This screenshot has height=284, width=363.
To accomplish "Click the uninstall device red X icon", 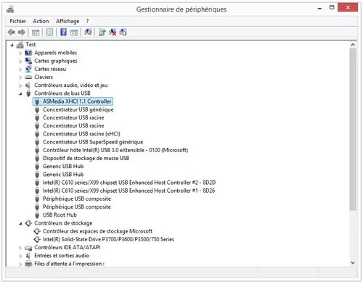I will [113, 32].
